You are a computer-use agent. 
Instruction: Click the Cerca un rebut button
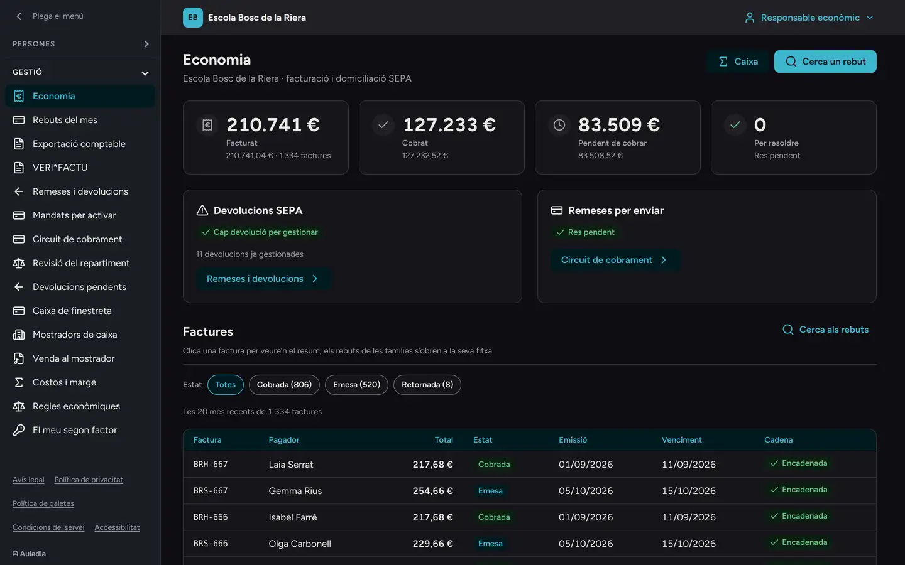[x=825, y=62]
